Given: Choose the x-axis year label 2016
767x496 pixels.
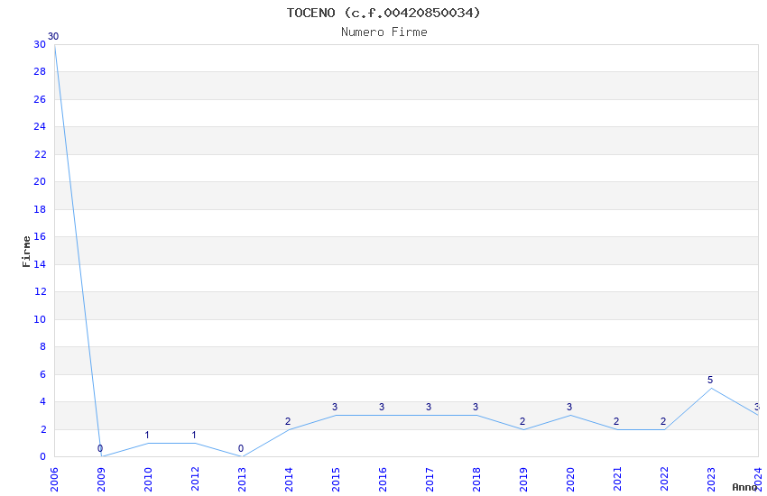Looking at the screenshot, I should coord(383,479).
